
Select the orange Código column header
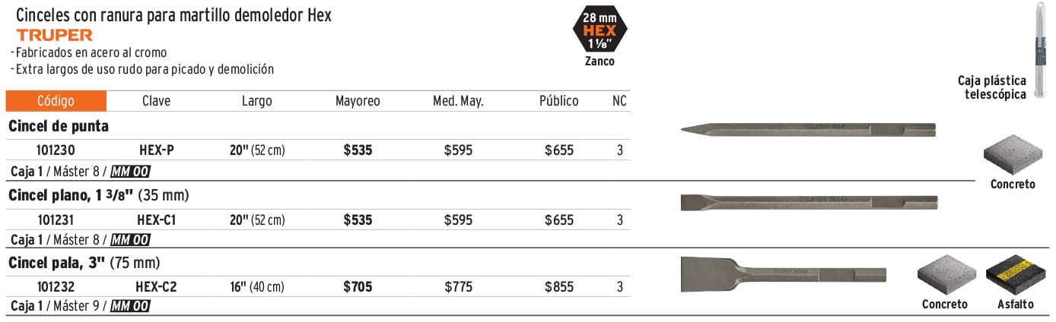coord(56,101)
